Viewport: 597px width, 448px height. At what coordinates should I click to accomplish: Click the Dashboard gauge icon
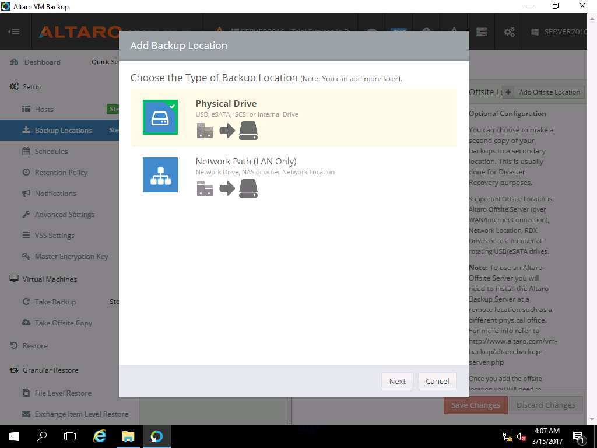(14, 62)
